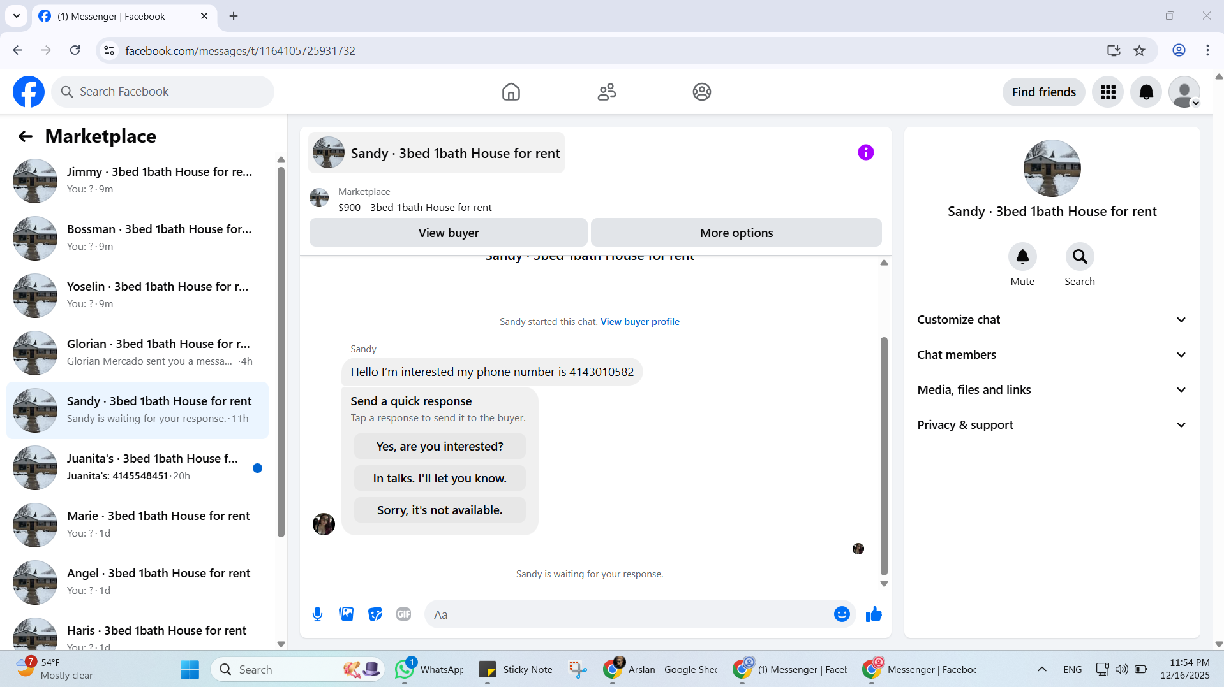Viewport: 1224px width, 687px height.
Task: Open Windows Start menu
Action: (x=190, y=669)
